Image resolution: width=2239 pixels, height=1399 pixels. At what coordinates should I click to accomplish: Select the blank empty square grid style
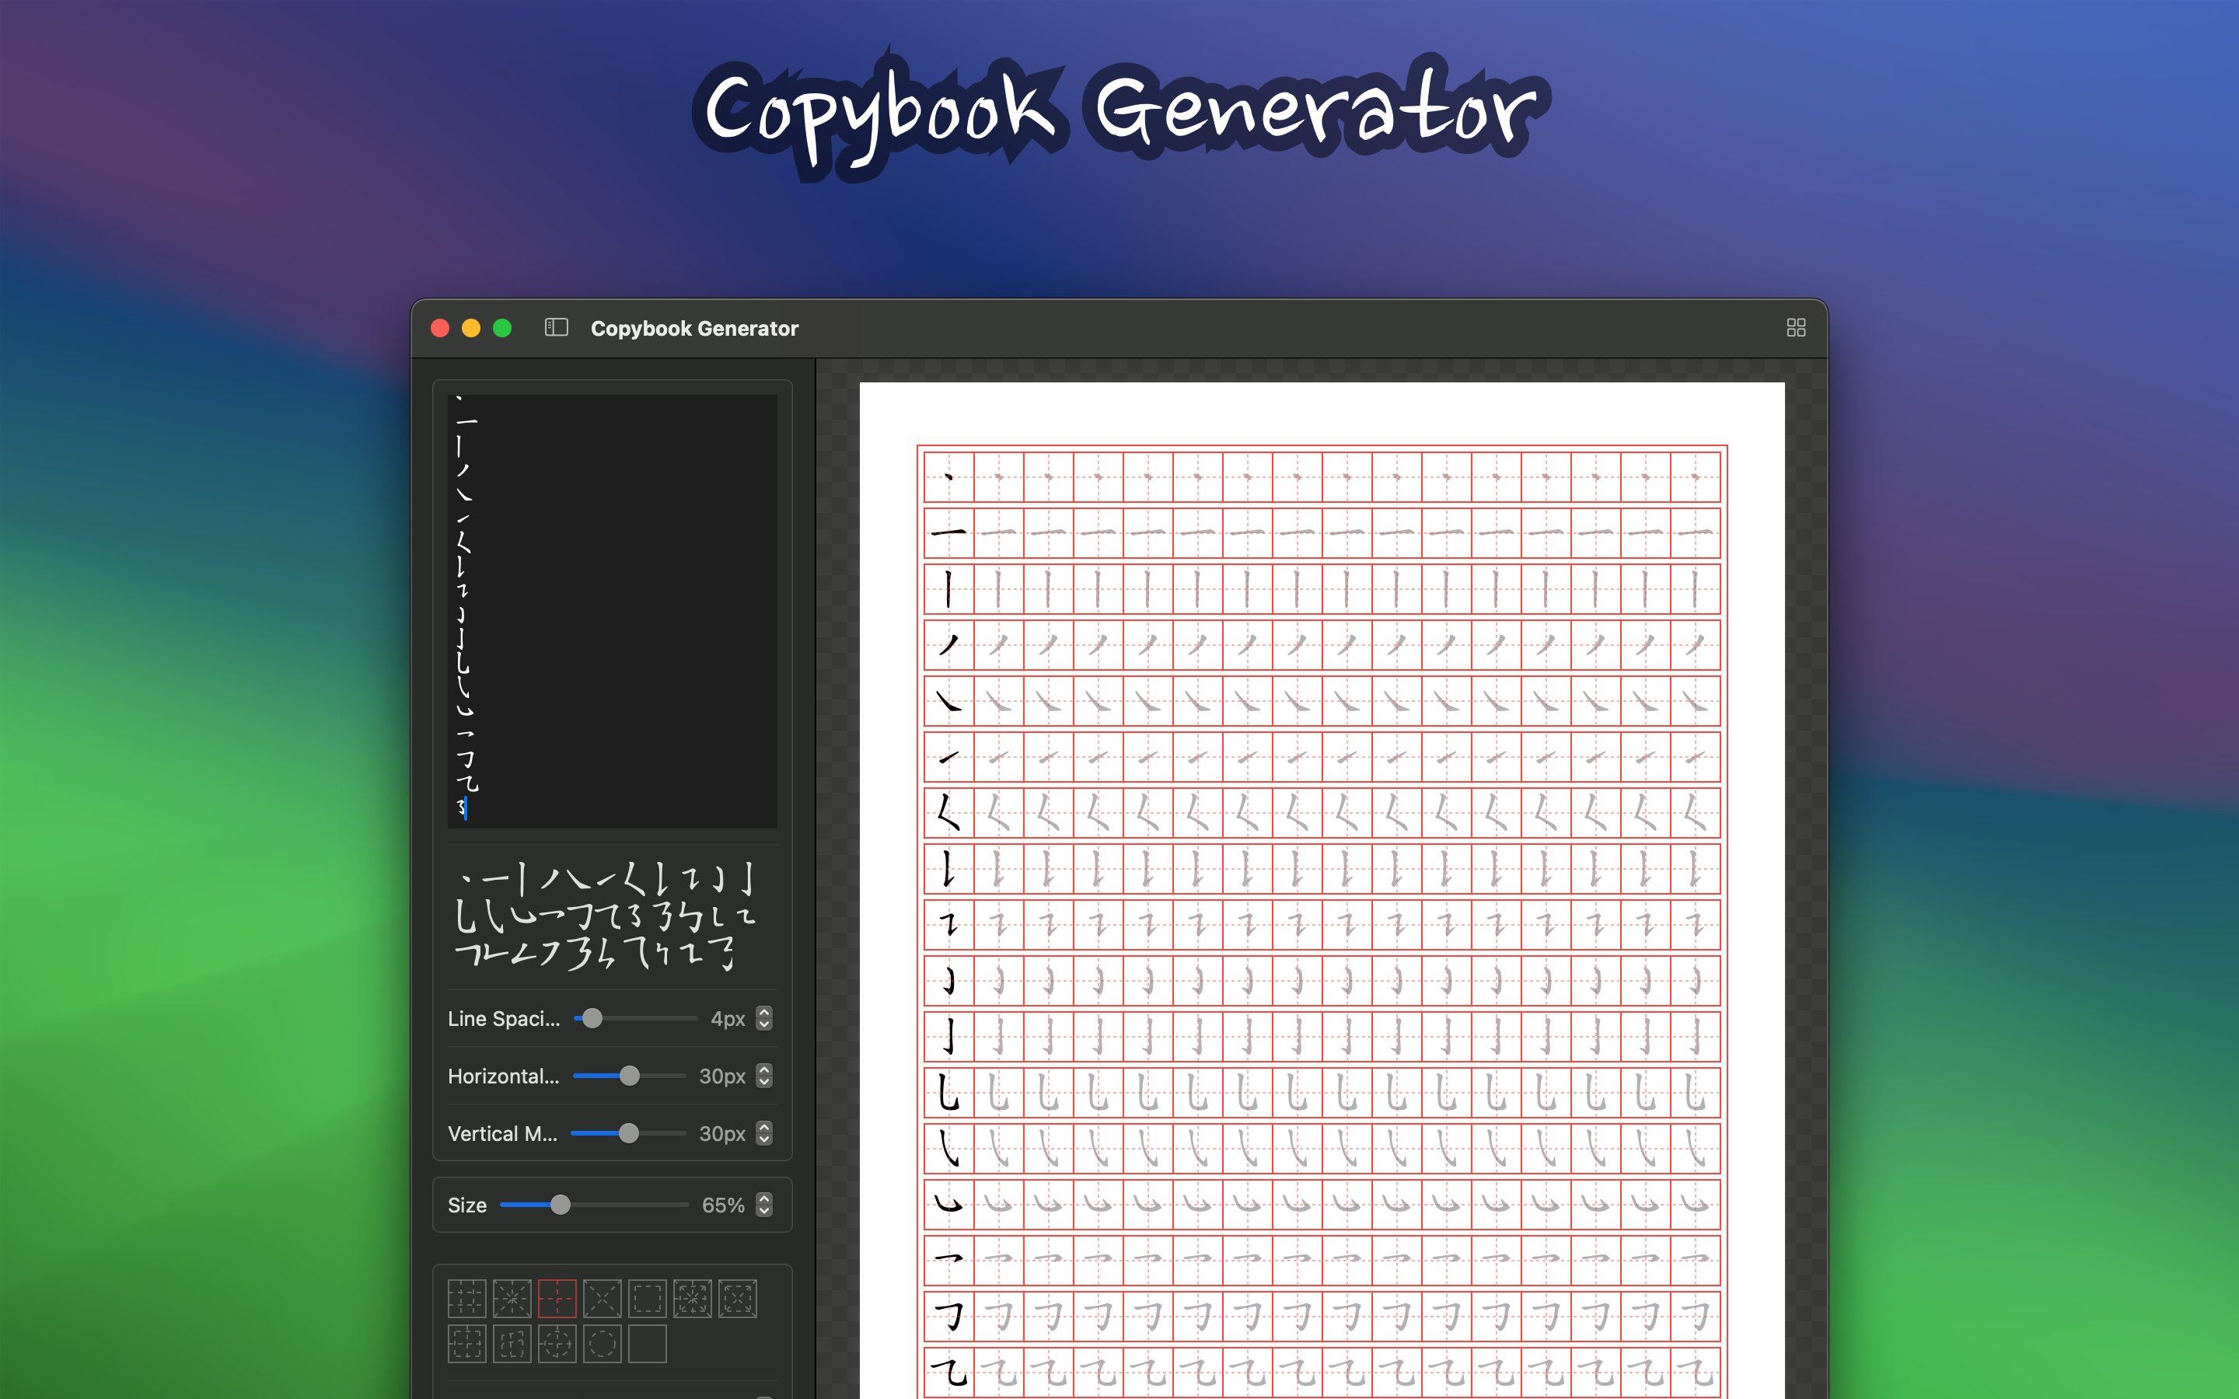(x=648, y=1344)
